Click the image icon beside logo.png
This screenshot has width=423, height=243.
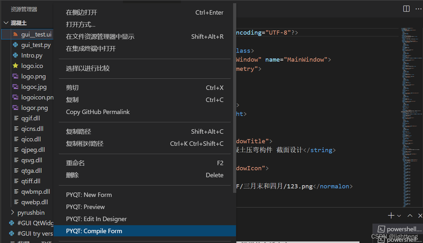pyautogui.click(x=16, y=76)
